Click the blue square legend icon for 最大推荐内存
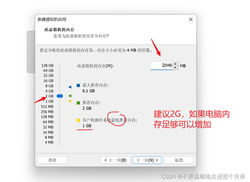This screenshot has width=250, height=182. pyautogui.click(x=78, y=85)
